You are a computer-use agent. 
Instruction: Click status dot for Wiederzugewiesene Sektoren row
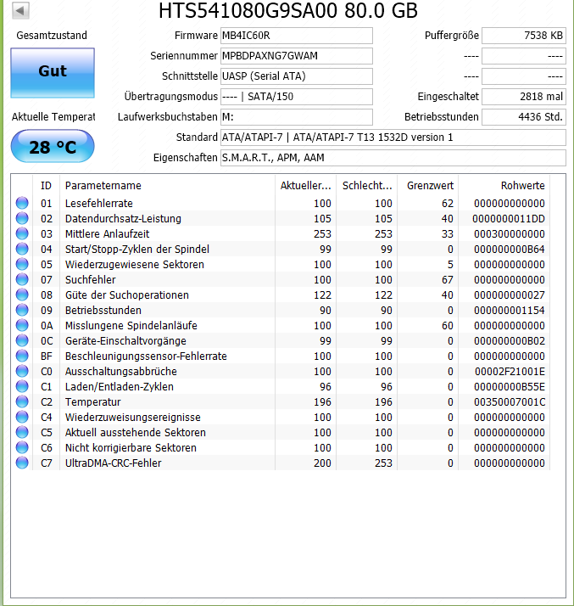click(22, 264)
